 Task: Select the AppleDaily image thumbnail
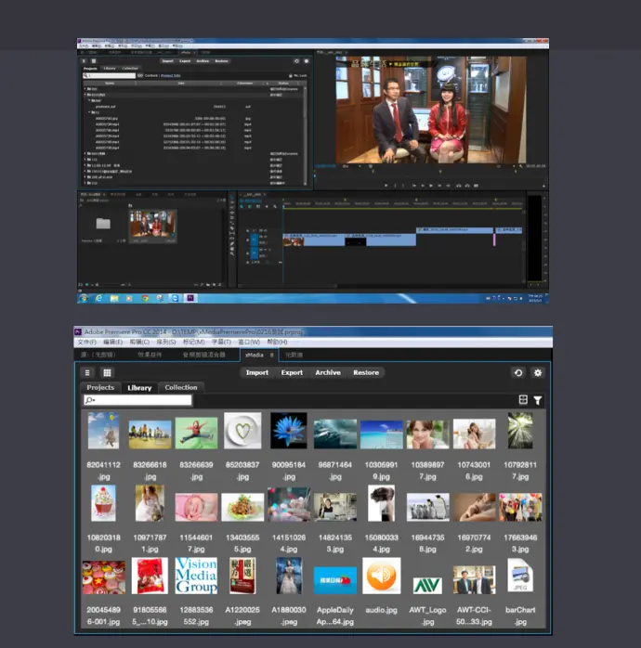click(x=334, y=578)
